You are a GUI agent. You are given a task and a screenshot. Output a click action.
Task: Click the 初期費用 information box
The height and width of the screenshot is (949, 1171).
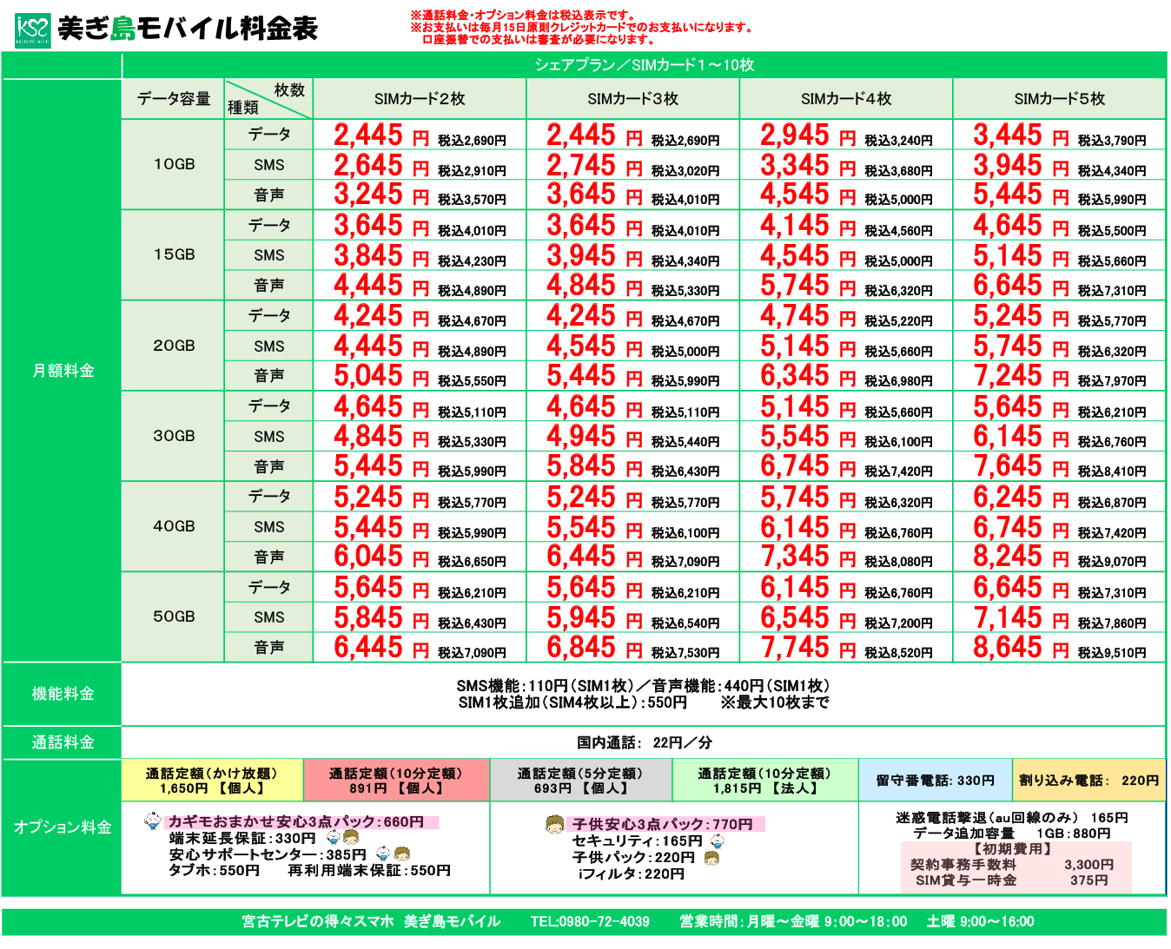click(1016, 866)
